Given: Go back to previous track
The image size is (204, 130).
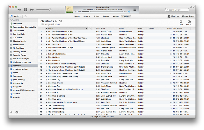Looking at the screenshot, I should click(x=19, y=10).
